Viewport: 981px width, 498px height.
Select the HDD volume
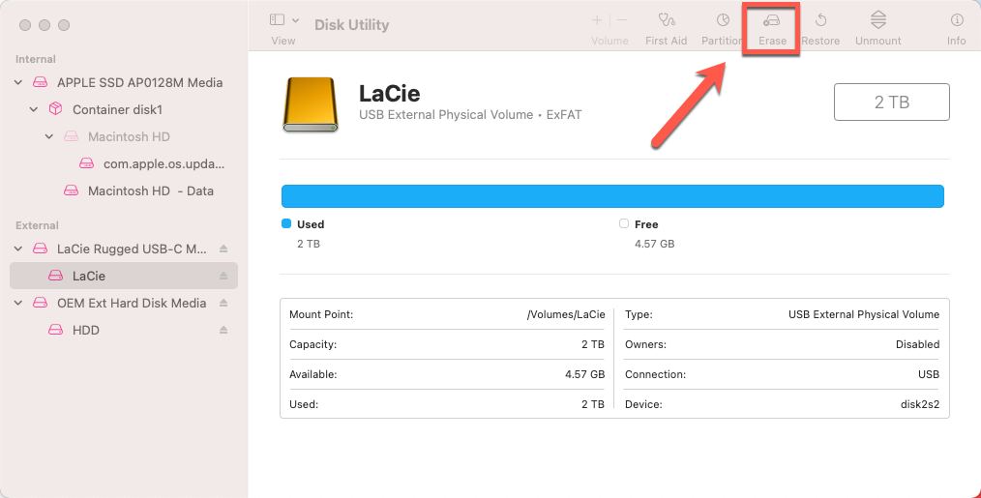click(124, 330)
